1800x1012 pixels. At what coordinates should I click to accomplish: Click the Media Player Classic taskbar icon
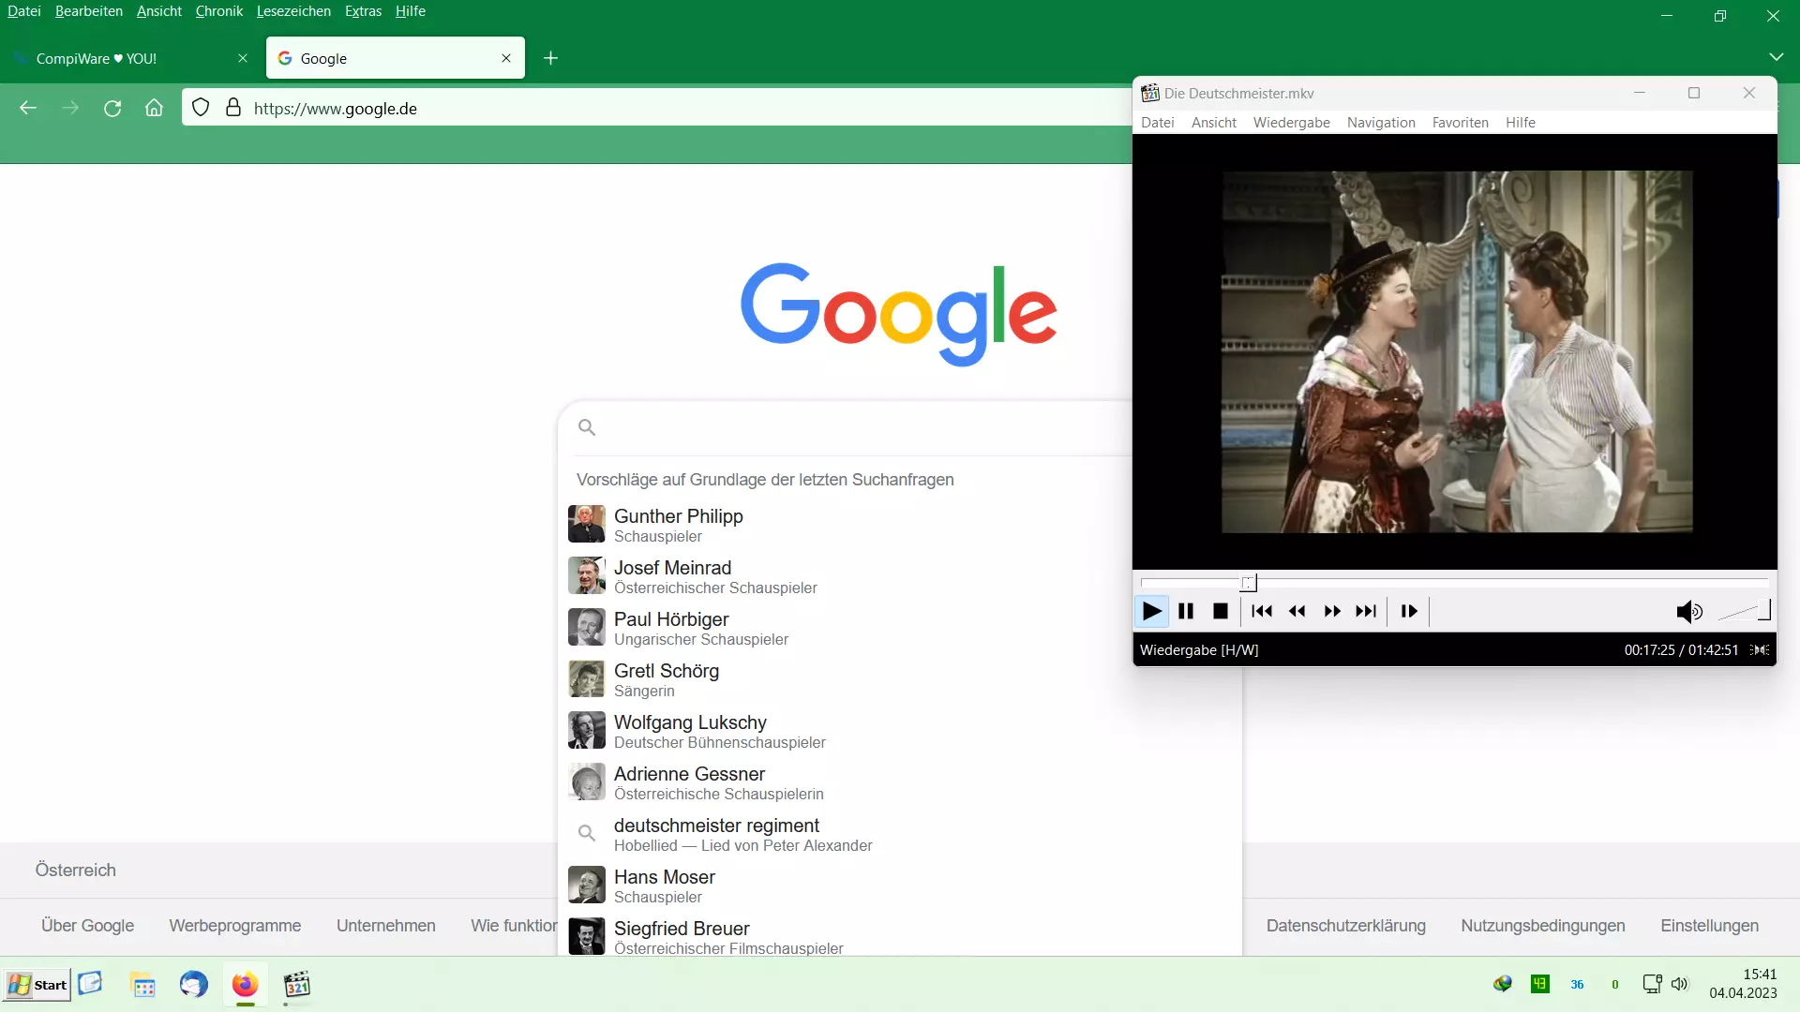point(296,985)
